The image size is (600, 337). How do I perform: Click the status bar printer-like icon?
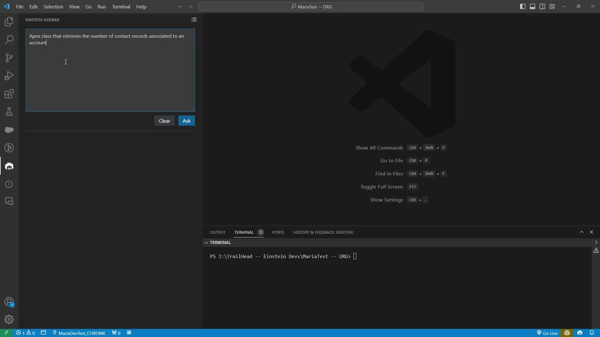(579, 333)
